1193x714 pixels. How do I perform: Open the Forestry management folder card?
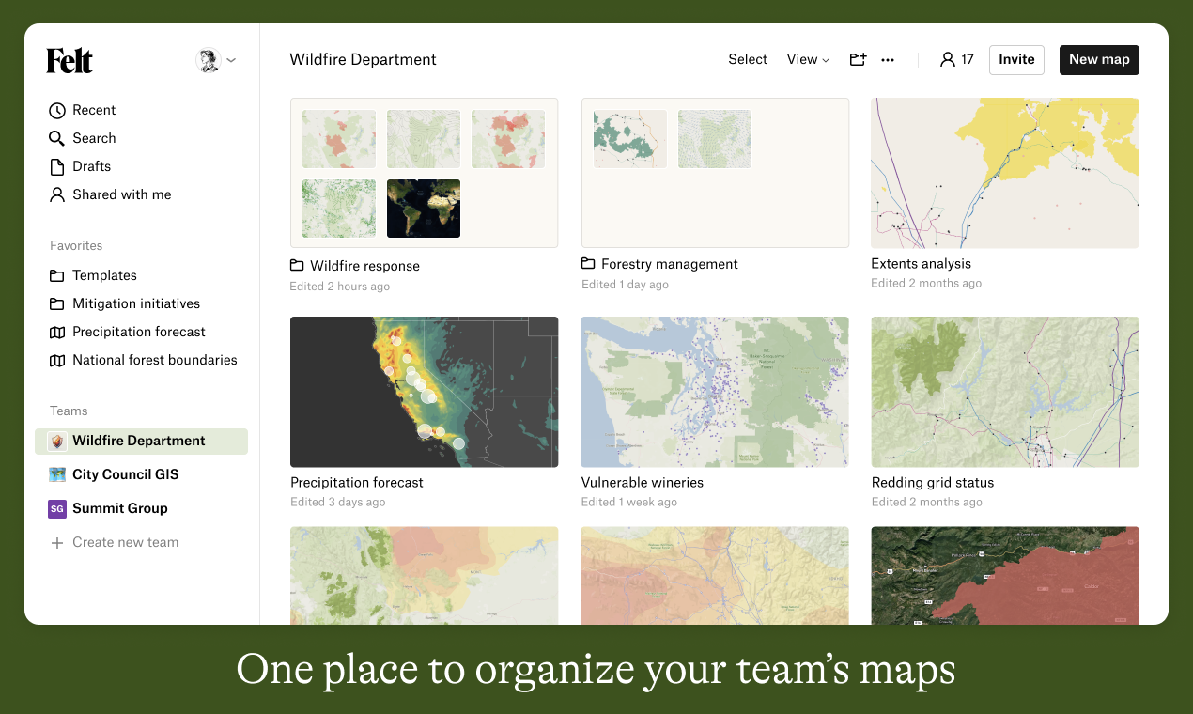tap(715, 173)
